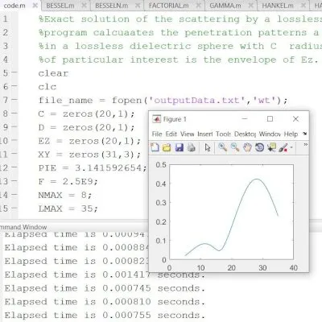
Task: Click the New Figure icon
Action: click(x=155, y=147)
